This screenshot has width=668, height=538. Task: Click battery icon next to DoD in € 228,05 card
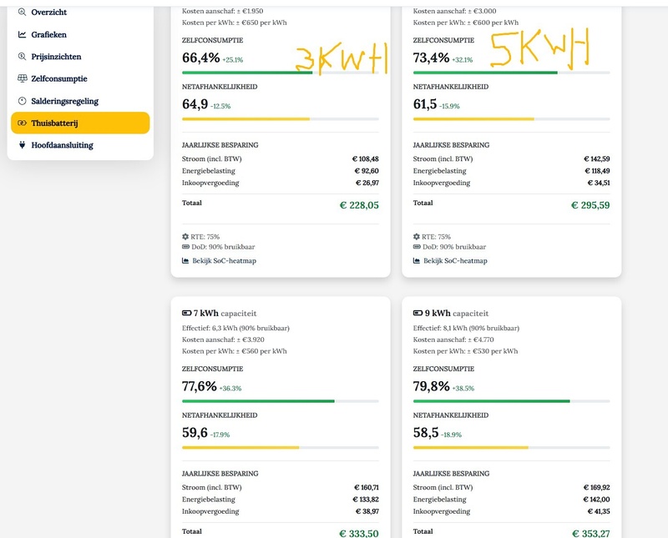(185, 247)
